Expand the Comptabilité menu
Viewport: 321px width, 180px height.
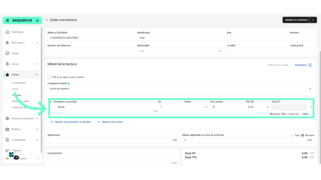coord(37,140)
